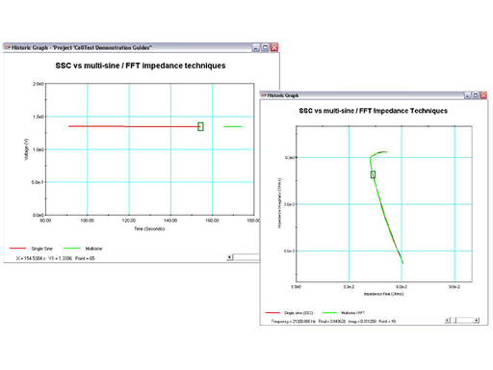Click the app icon in the CellTest Historic Graph title bar
Image resolution: width=493 pixels, height=370 pixels.
[7, 47]
